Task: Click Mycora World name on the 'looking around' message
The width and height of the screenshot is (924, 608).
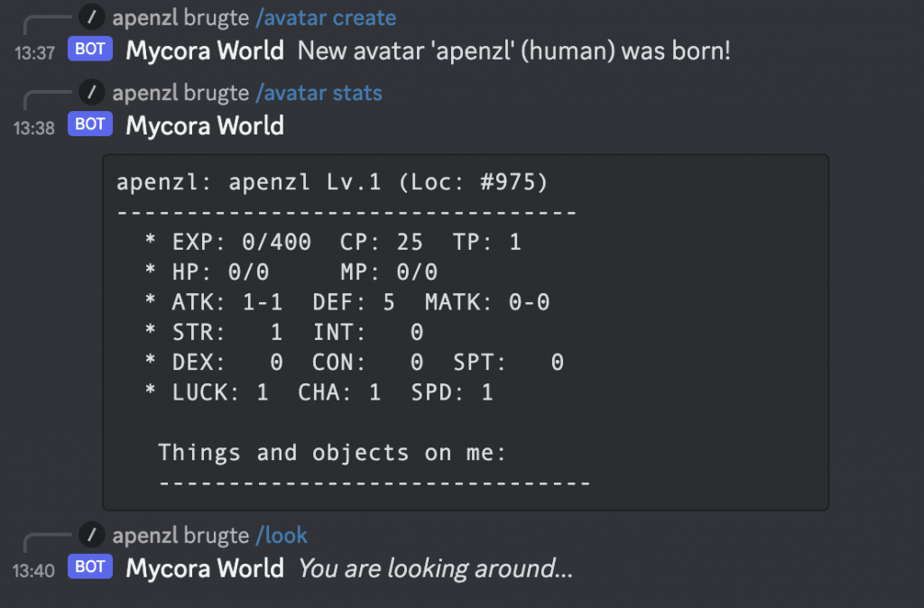Action: click(205, 568)
